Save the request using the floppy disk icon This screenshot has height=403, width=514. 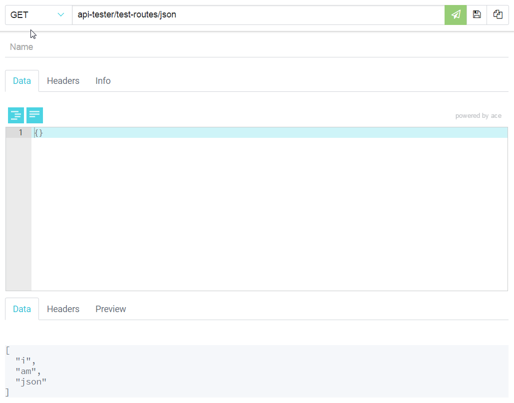[477, 15]
